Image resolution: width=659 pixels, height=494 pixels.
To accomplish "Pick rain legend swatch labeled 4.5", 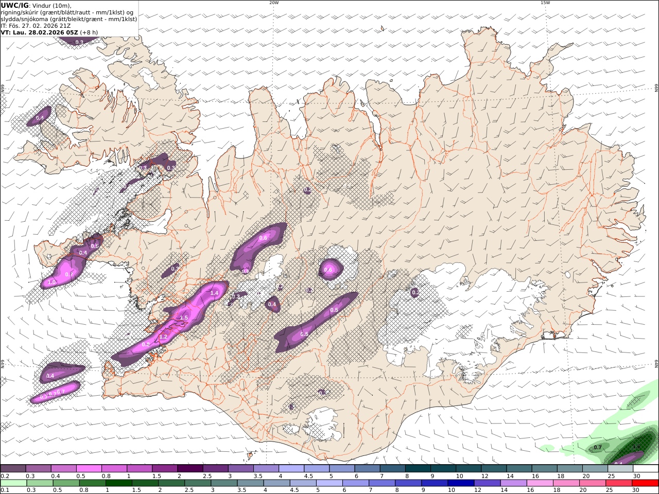I will 303,483.
